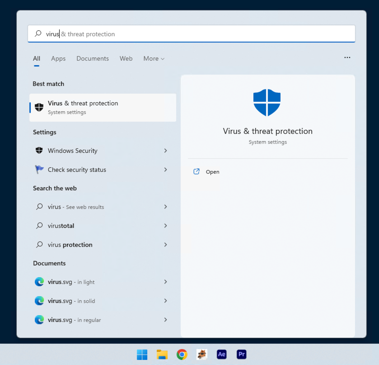The width and height of the screenshot is (379, 365).
Task: Click the Open external-link icon in preview
Action: [x=196, y=171]
